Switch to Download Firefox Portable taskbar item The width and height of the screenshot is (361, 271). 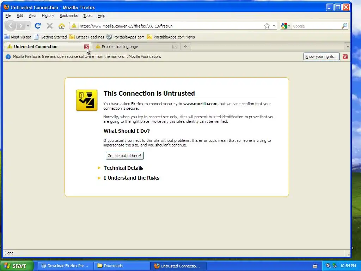[65, 266]
